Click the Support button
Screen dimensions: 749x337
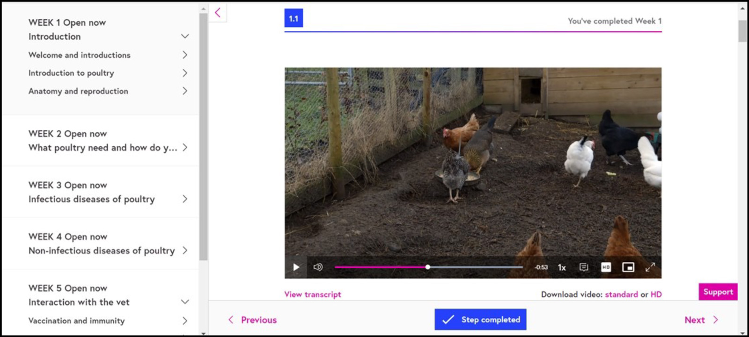[x=718, y=292]
